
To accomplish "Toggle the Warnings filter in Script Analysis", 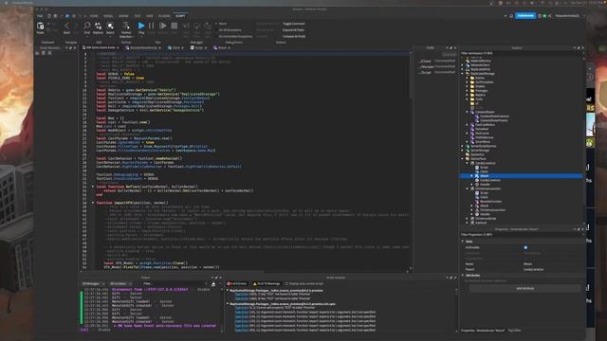I will click(x=266, y=284).
